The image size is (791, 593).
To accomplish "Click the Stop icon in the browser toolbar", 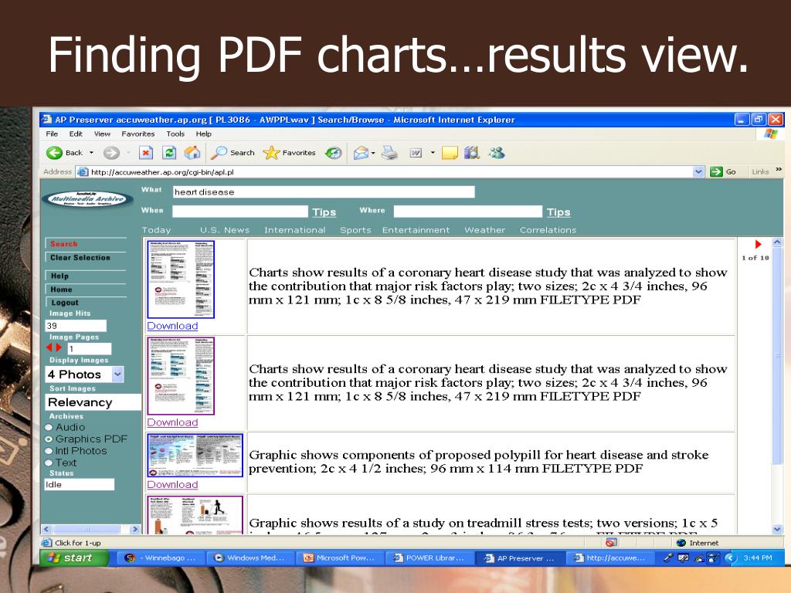I will point(146,153).
